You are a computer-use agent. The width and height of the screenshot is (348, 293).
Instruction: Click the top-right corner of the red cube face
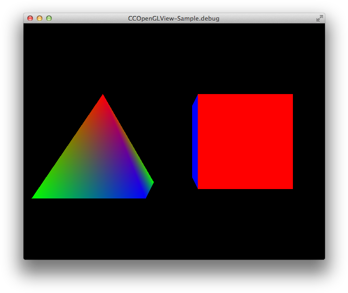(291, 95)
